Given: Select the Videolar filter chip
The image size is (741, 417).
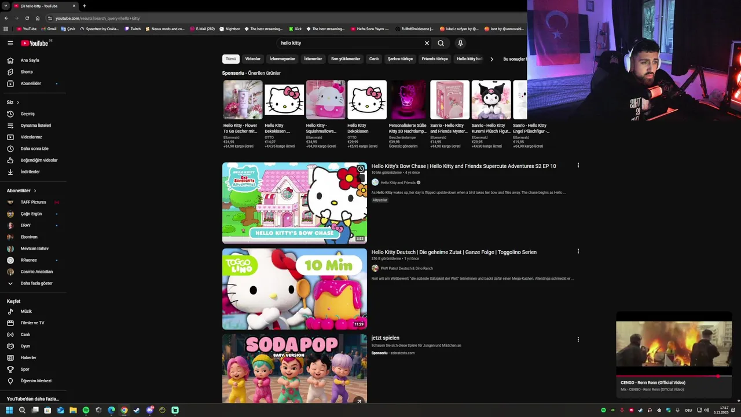Looking at the screenshot, I should pyautogui.click(x=253, y=59).
